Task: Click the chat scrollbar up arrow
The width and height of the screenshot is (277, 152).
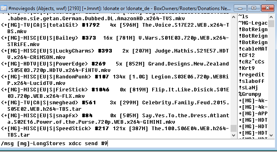Action: (x=233, y=17)
